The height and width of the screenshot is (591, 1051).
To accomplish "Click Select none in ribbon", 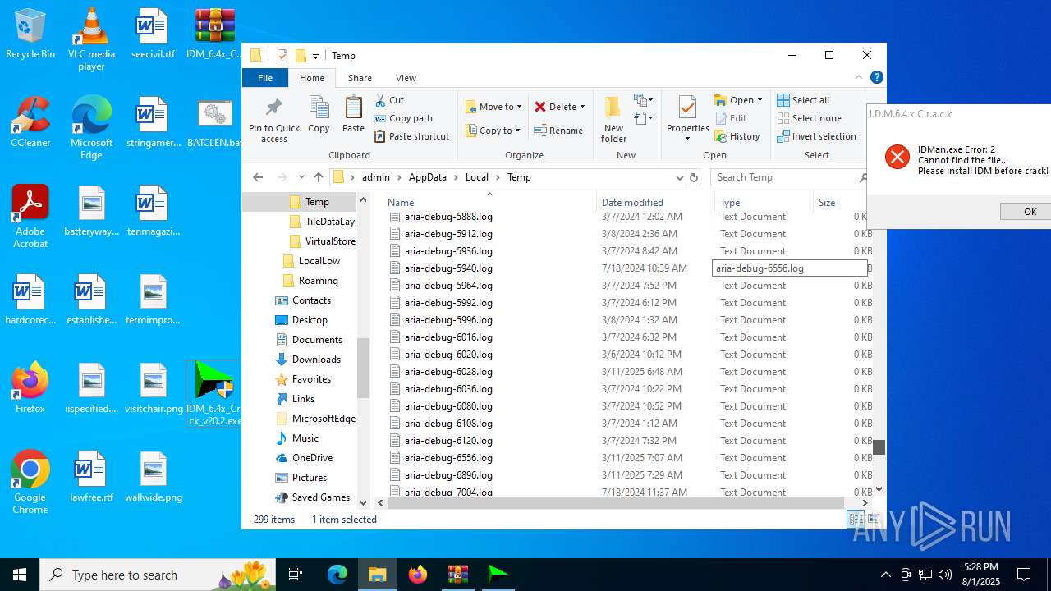I will (809, 118).
